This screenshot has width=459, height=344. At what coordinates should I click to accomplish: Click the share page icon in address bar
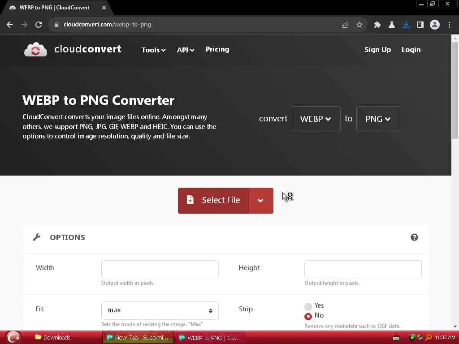[345, 25]
